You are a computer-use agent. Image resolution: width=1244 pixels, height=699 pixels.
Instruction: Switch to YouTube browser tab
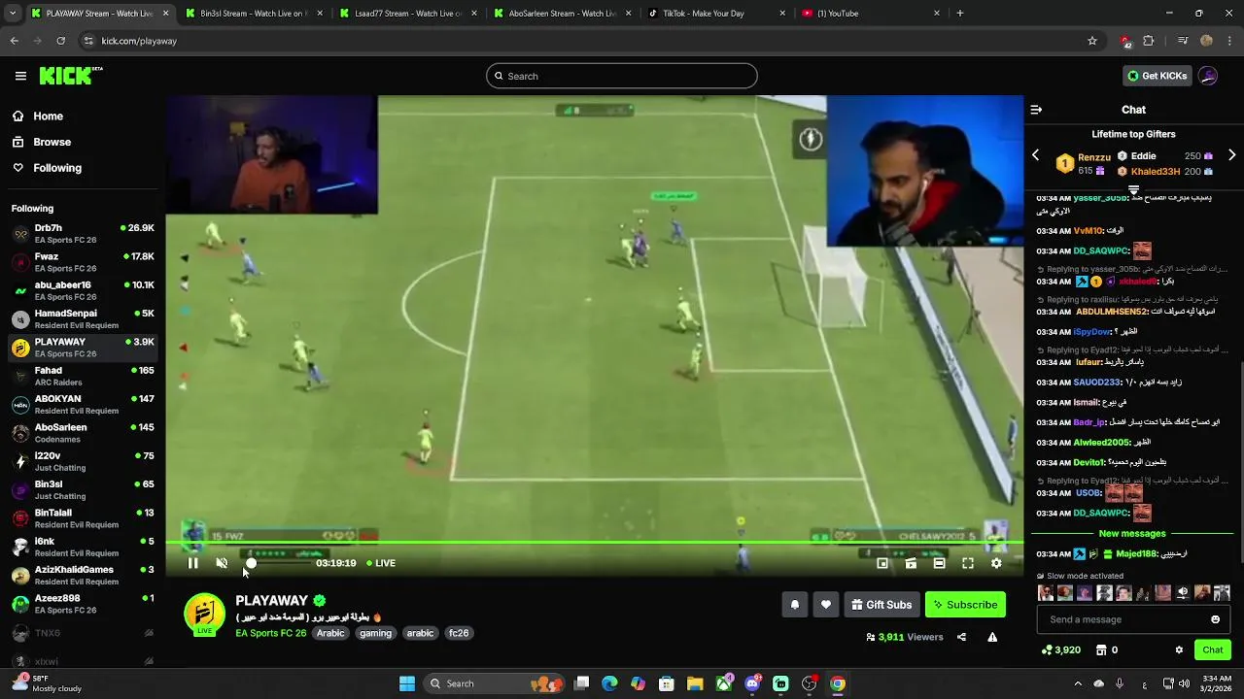click(x=871, y=14)
